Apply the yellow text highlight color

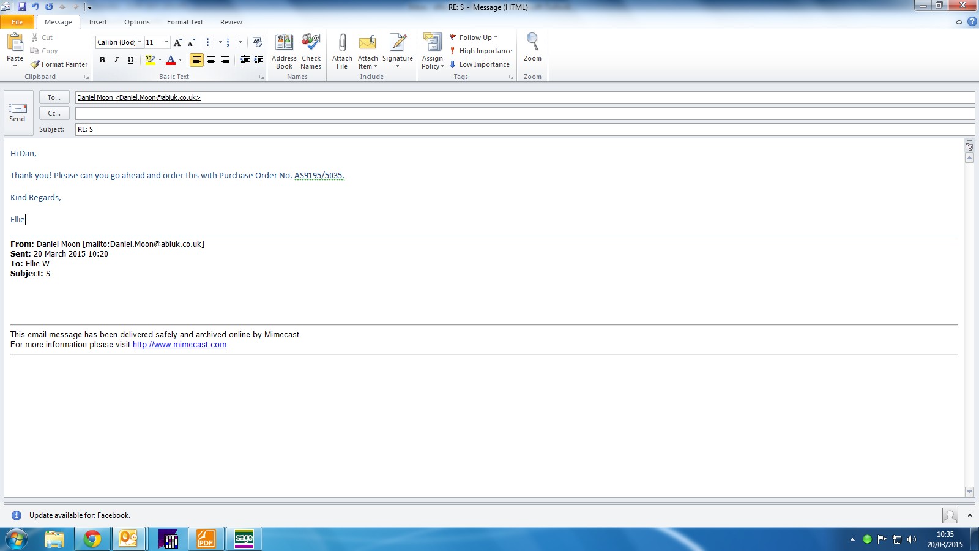(x=150, y=59)
